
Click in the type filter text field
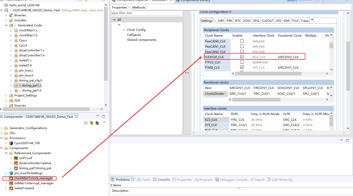pos(147,13)
